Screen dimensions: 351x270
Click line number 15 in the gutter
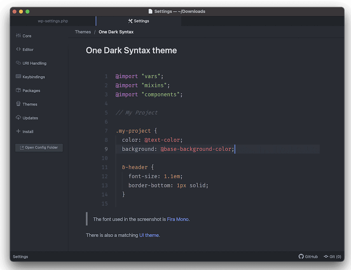coord(105,204)
